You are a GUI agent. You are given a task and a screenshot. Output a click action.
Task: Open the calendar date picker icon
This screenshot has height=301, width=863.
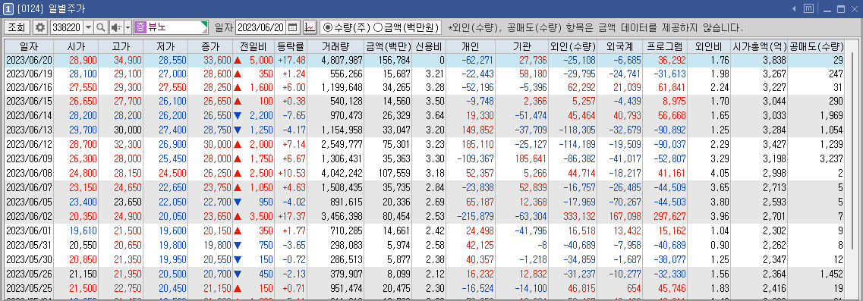pyautogui.click(x=293, y=27)
